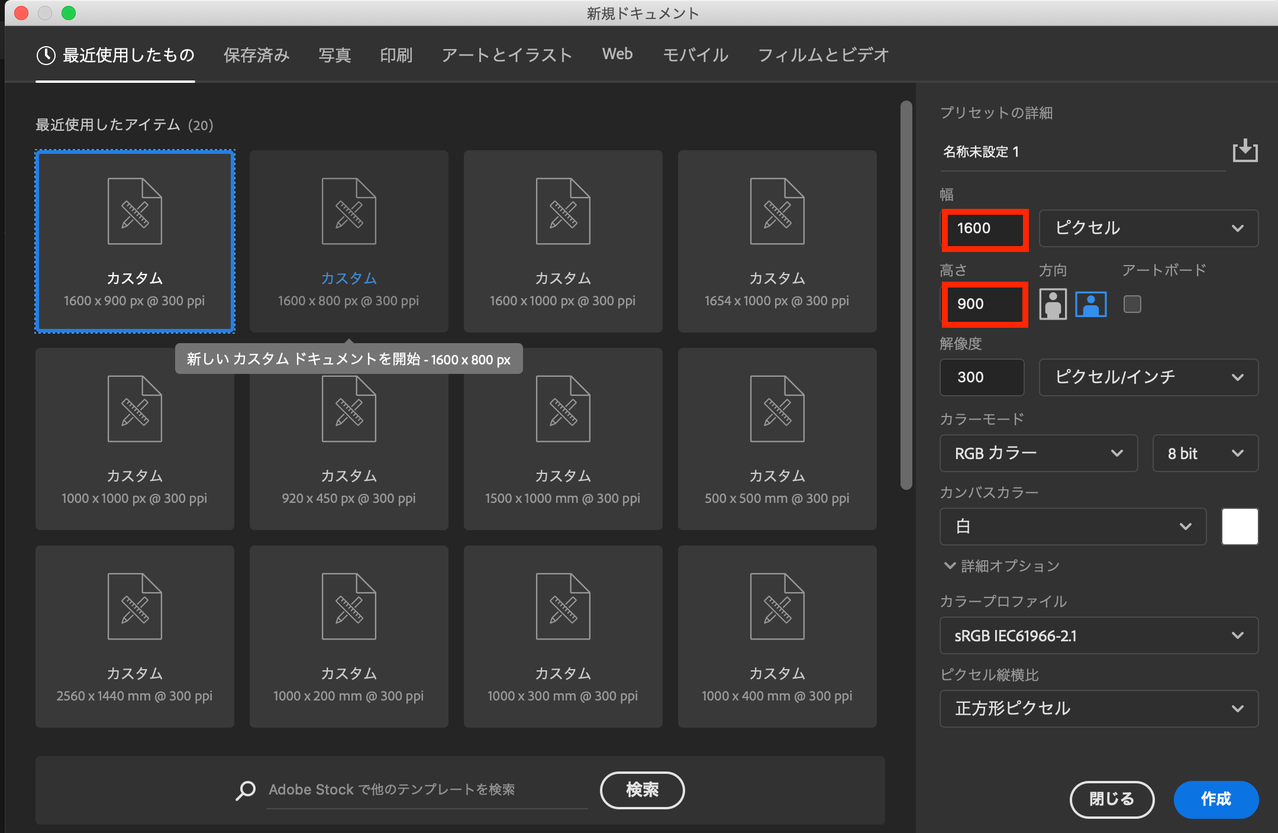The height and width of the screenshot is (833, 1278).
Task: Open the RGB カラー color mode dropdown
Action: (x=1038, y=453)
